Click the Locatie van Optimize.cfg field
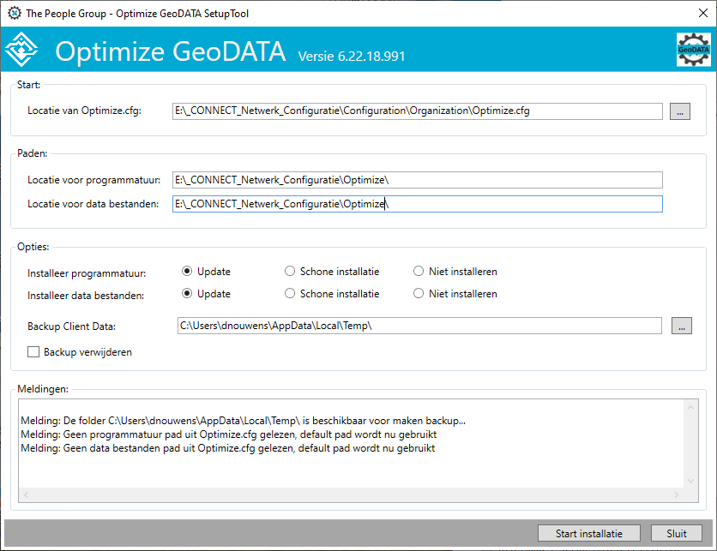This screenshot has height=551, width=717. pos(417,111)
